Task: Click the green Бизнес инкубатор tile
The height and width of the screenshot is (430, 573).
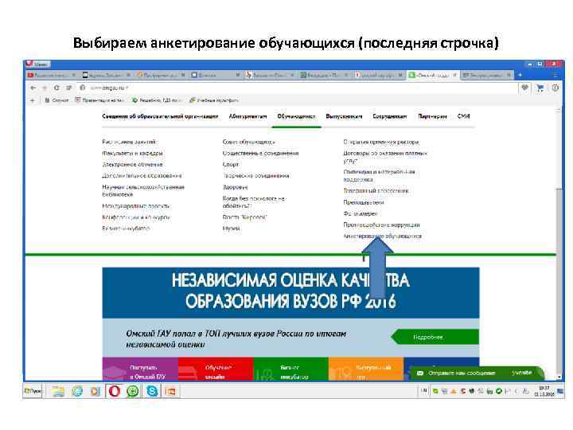Action: [x=291, y=369]
